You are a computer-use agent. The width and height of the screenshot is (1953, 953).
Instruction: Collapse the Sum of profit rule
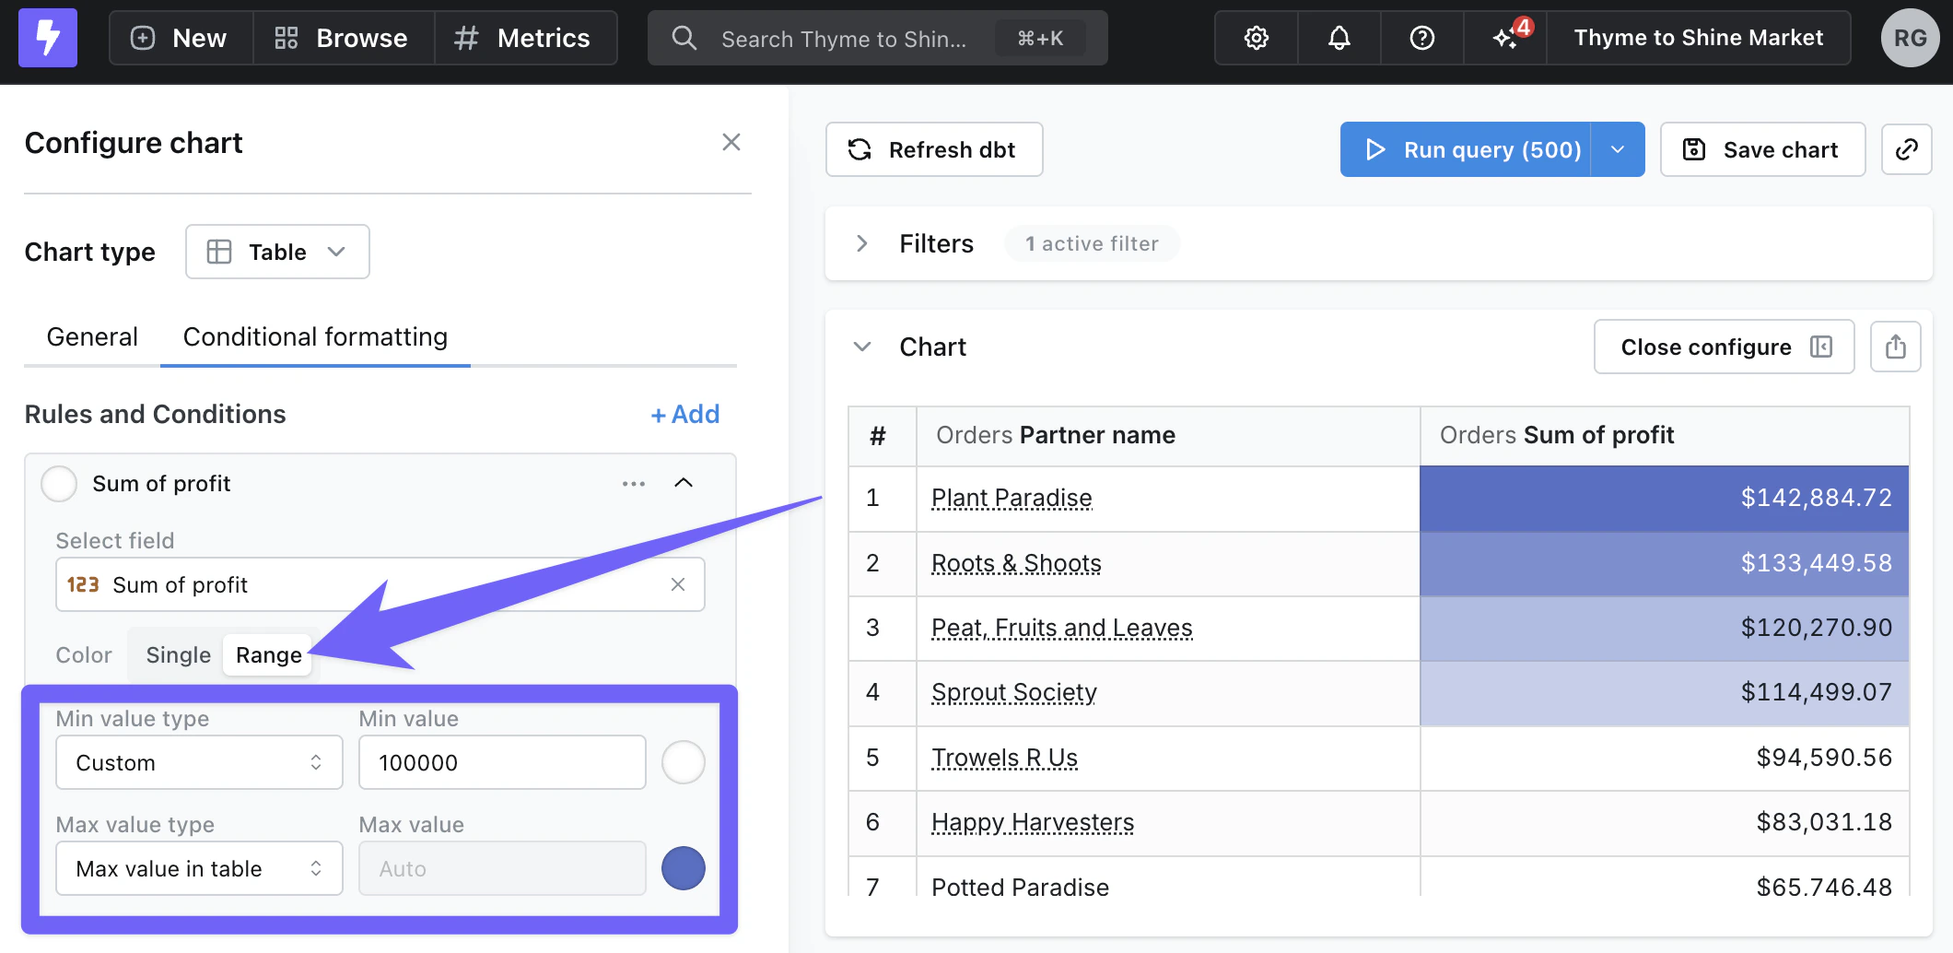click(684, 483)
